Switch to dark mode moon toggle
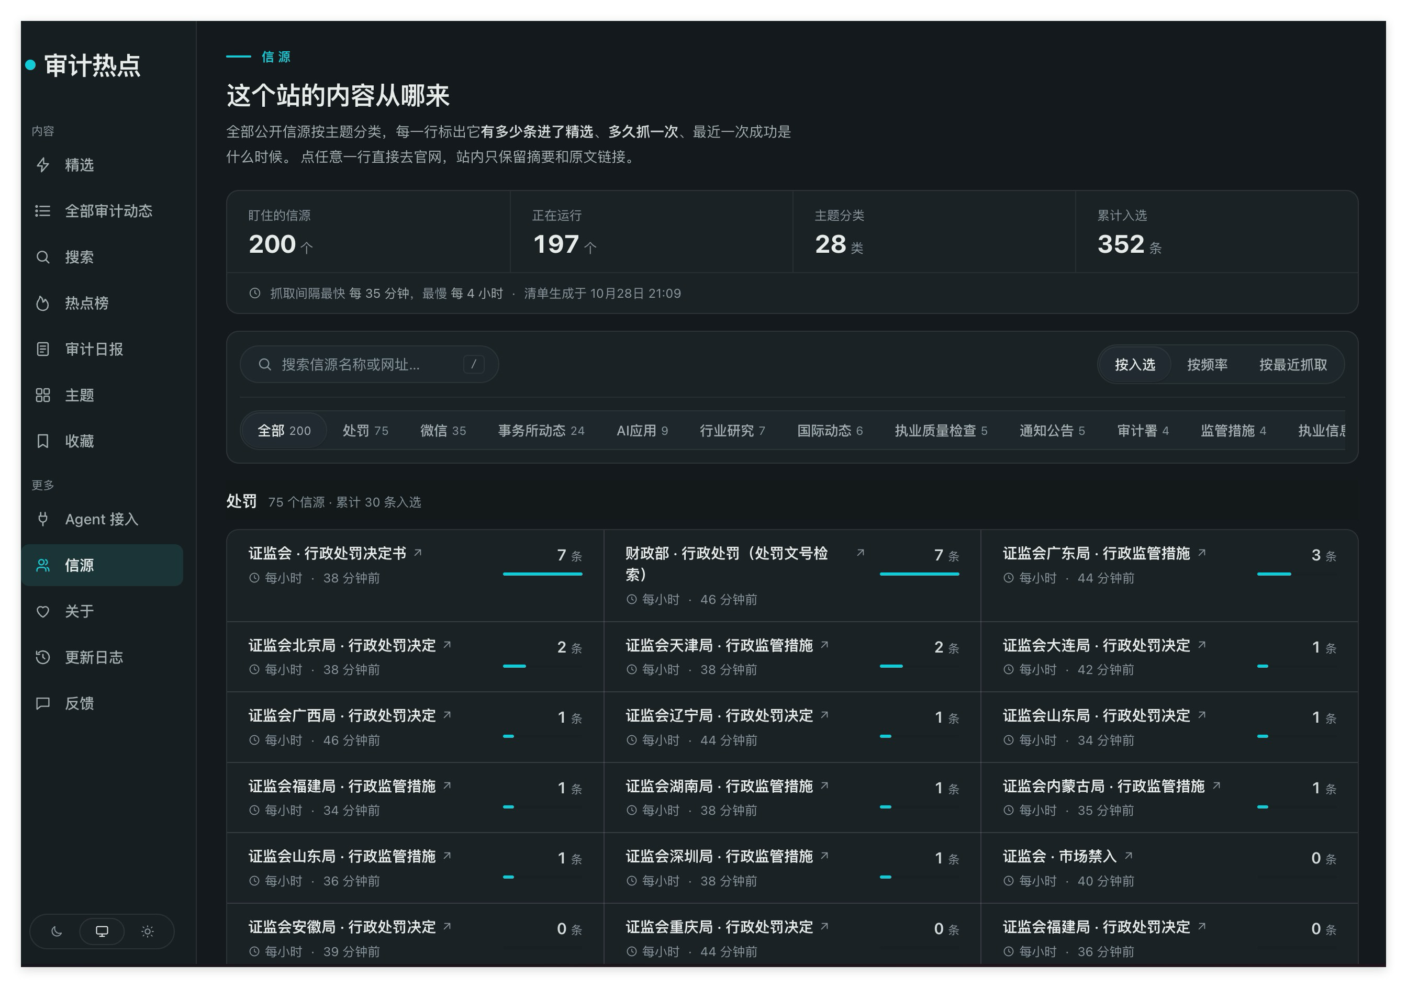Viewport: 1407px width, 988px height. 57,931
